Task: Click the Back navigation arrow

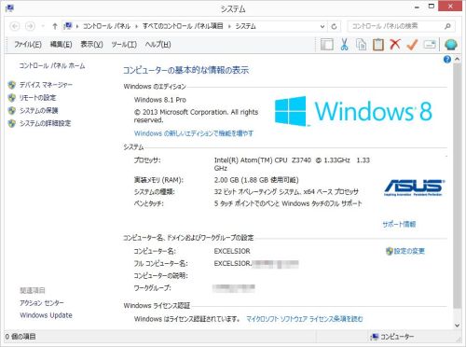Action: [15, 26]
